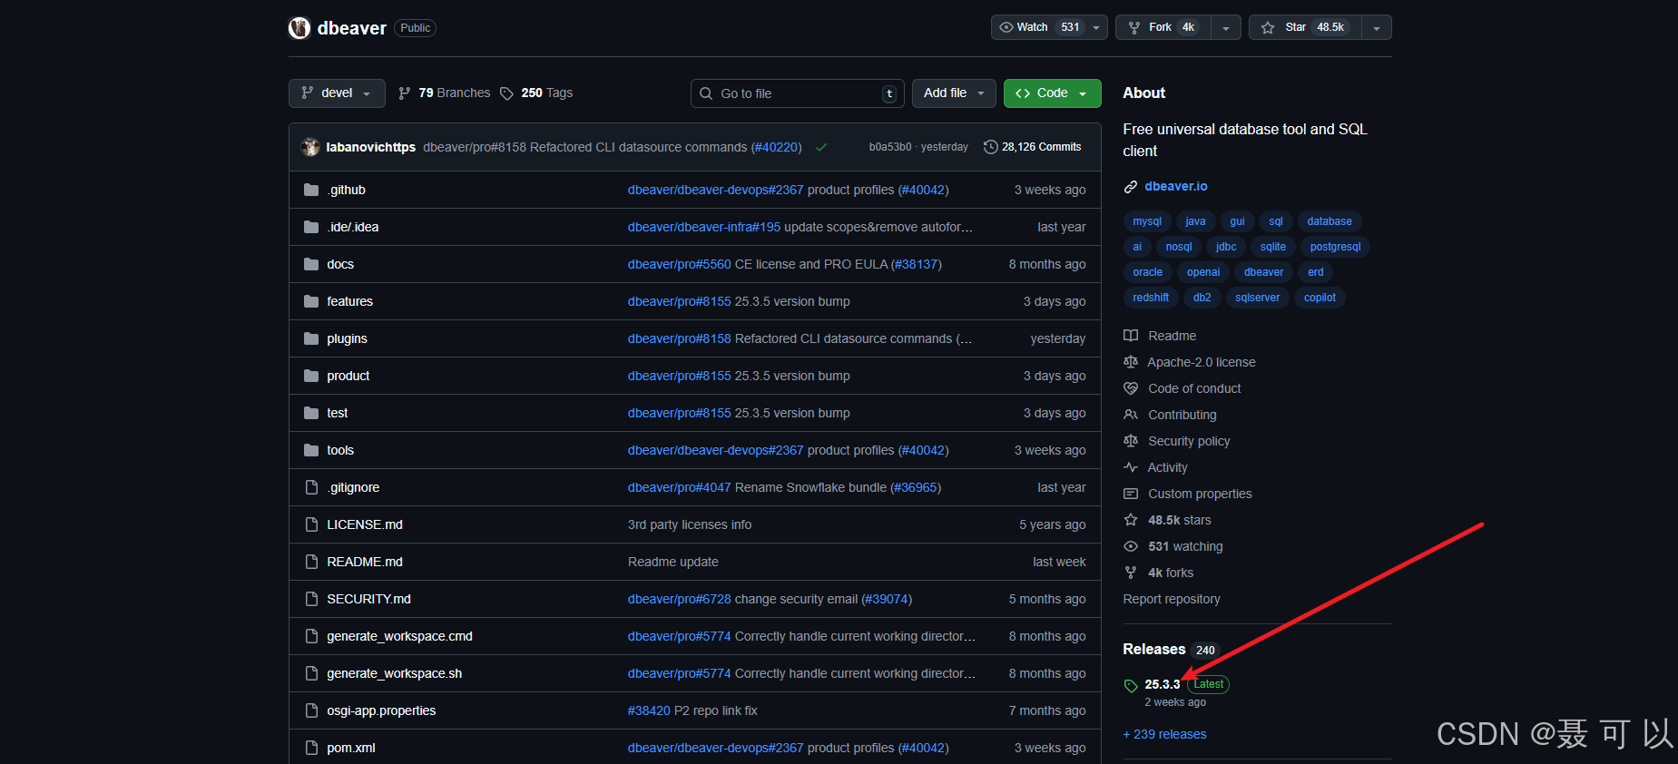Open the .github folder icon

click(x=311, y=190)
